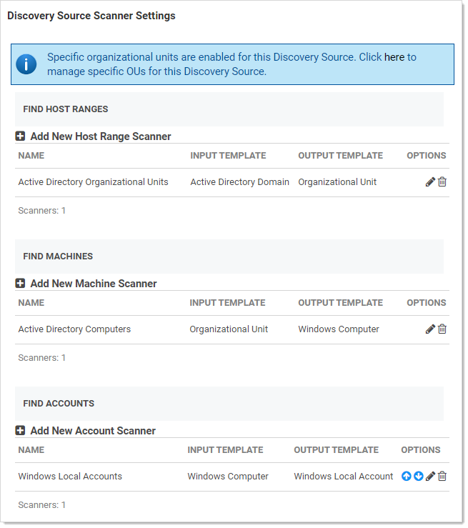
Task: Select the Windows Local Accounts row name
Action: pos(70,477)
